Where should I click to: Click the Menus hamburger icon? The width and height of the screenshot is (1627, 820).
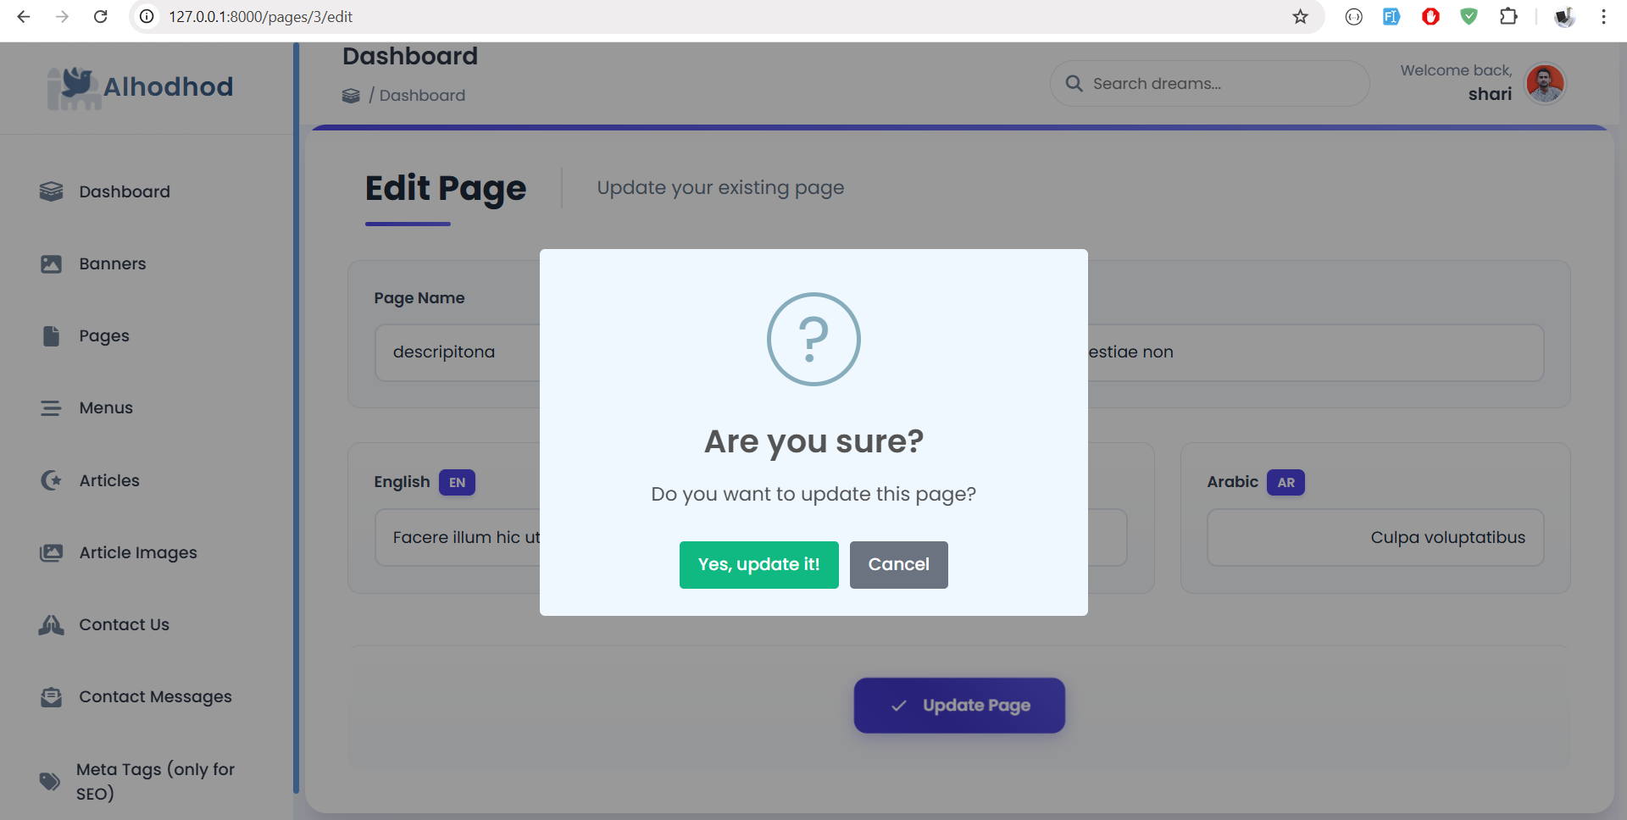coord(51,408)
